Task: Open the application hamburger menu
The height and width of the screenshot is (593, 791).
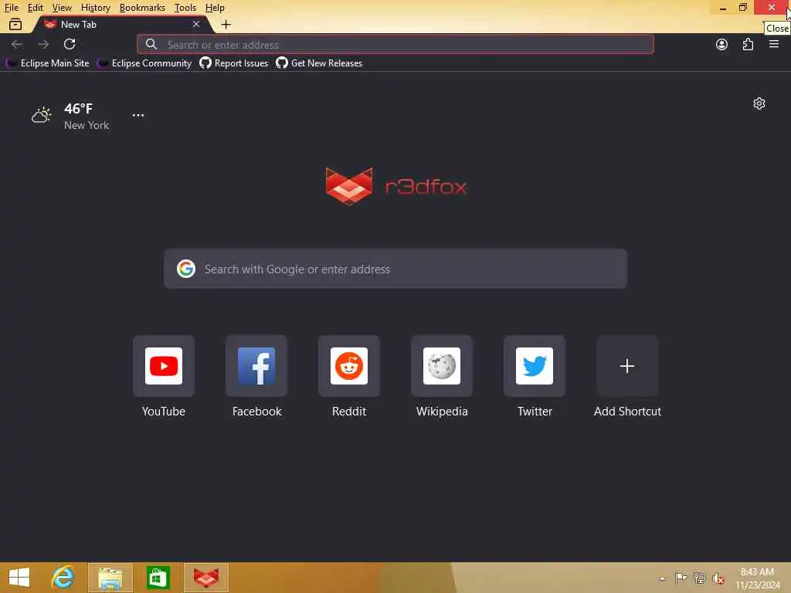Action: [x=773, y=44]
